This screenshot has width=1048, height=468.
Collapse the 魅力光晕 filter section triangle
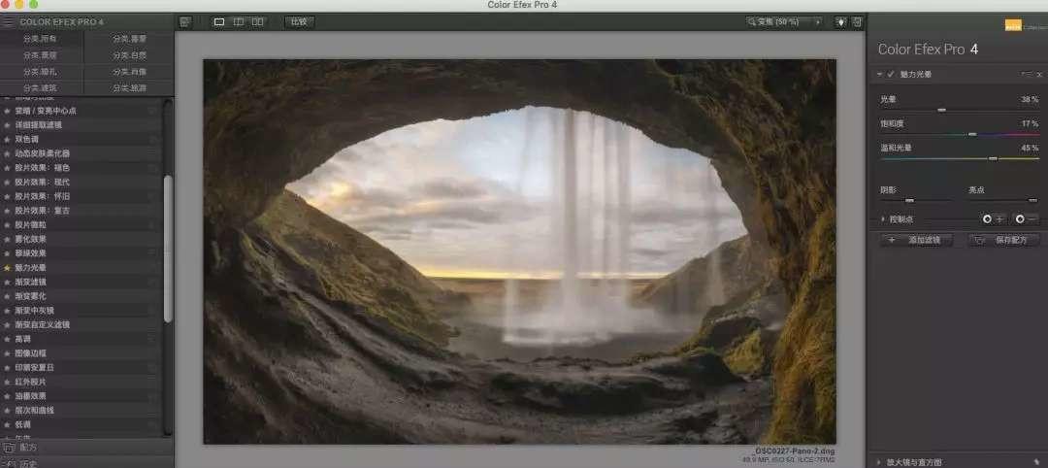(879, 74)
